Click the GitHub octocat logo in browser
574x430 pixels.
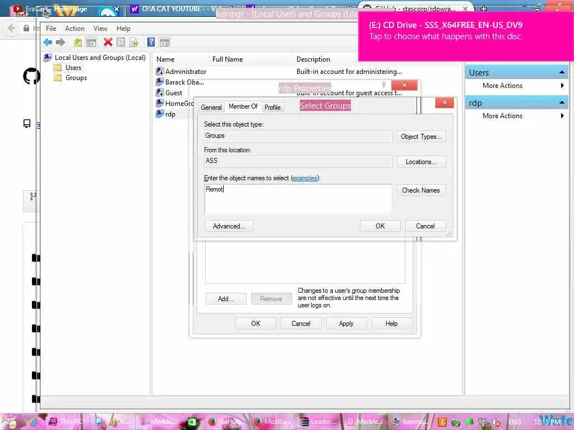(31, 76)
